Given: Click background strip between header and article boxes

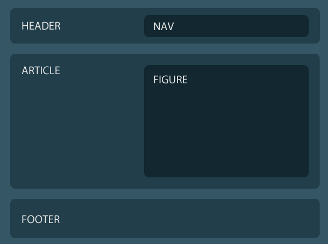Looking at the screenshot, I should 165,49.
